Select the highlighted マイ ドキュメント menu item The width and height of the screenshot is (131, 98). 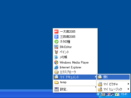75,77
